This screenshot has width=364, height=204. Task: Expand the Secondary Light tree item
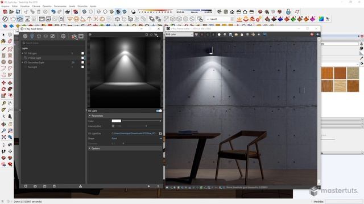tap(23, 62)
